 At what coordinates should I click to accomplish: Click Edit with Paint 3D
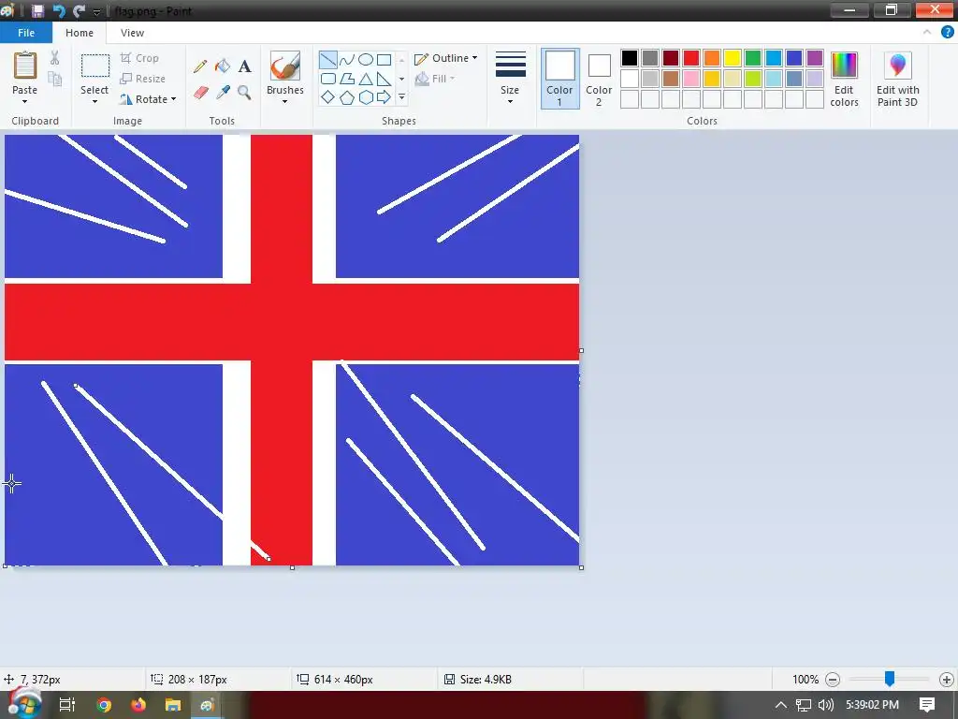897,79
